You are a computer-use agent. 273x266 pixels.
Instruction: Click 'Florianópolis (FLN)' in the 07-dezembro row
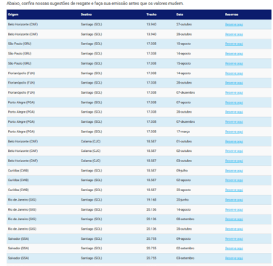21,93
